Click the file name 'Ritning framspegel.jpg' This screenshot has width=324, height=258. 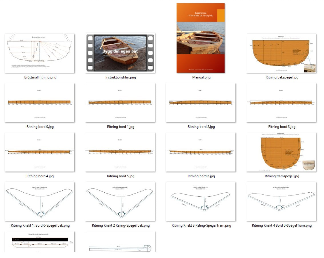tap(282, 176)
